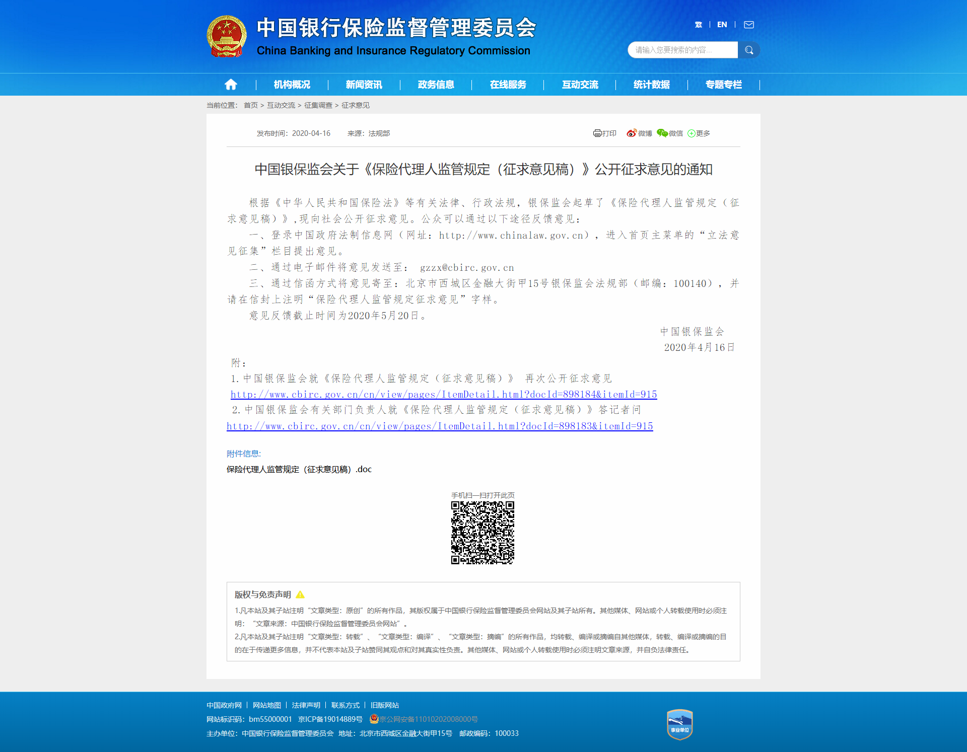Click the home icon in the navigation bar
Viewport: 967px width, 752px height.
[x=231, y=85]
